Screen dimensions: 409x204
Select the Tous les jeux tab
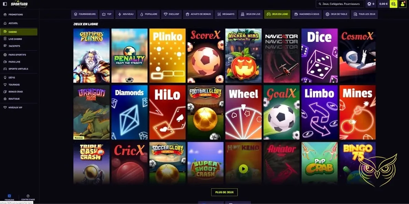click(x=364, y=14)
